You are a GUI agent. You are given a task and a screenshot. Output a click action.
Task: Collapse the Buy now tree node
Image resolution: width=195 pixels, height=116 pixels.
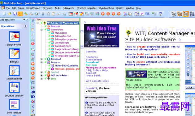coord(42,62)
